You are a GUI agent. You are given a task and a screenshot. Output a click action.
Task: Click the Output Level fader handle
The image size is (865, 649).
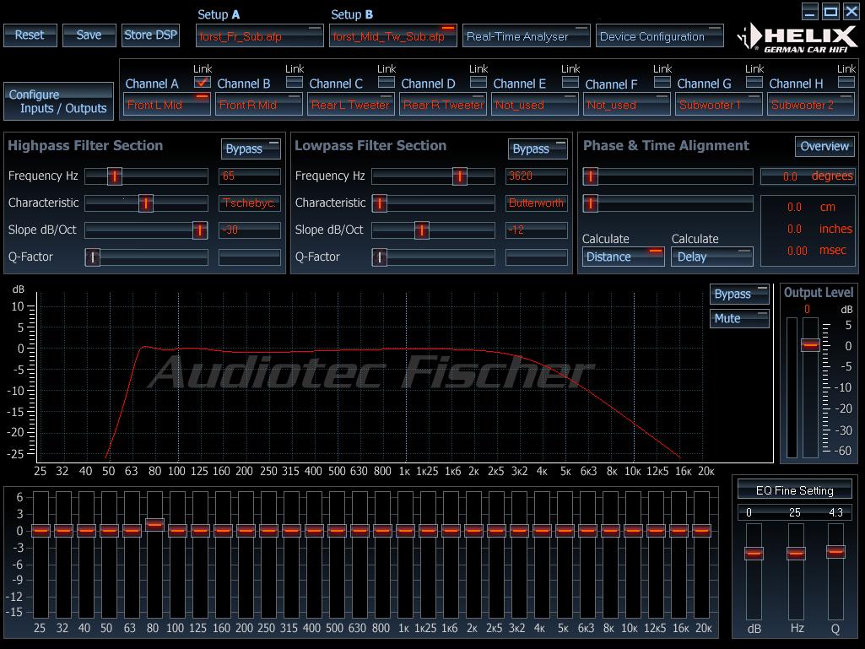810,344
